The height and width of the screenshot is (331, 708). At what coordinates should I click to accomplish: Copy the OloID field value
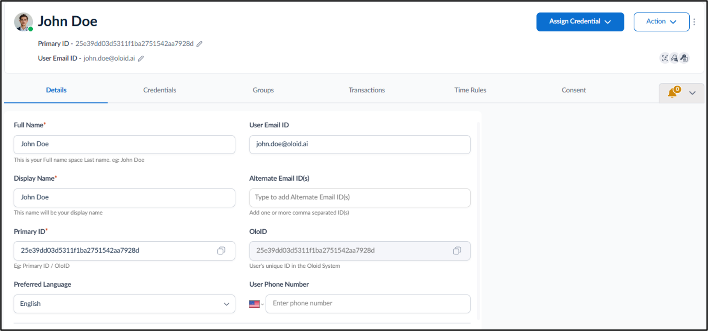click(457, 251)
